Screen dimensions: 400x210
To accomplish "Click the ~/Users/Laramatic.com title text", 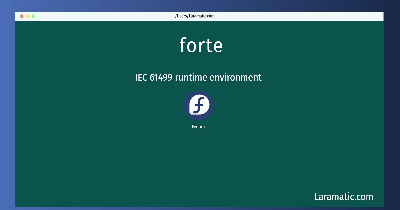I will point(194,16).
